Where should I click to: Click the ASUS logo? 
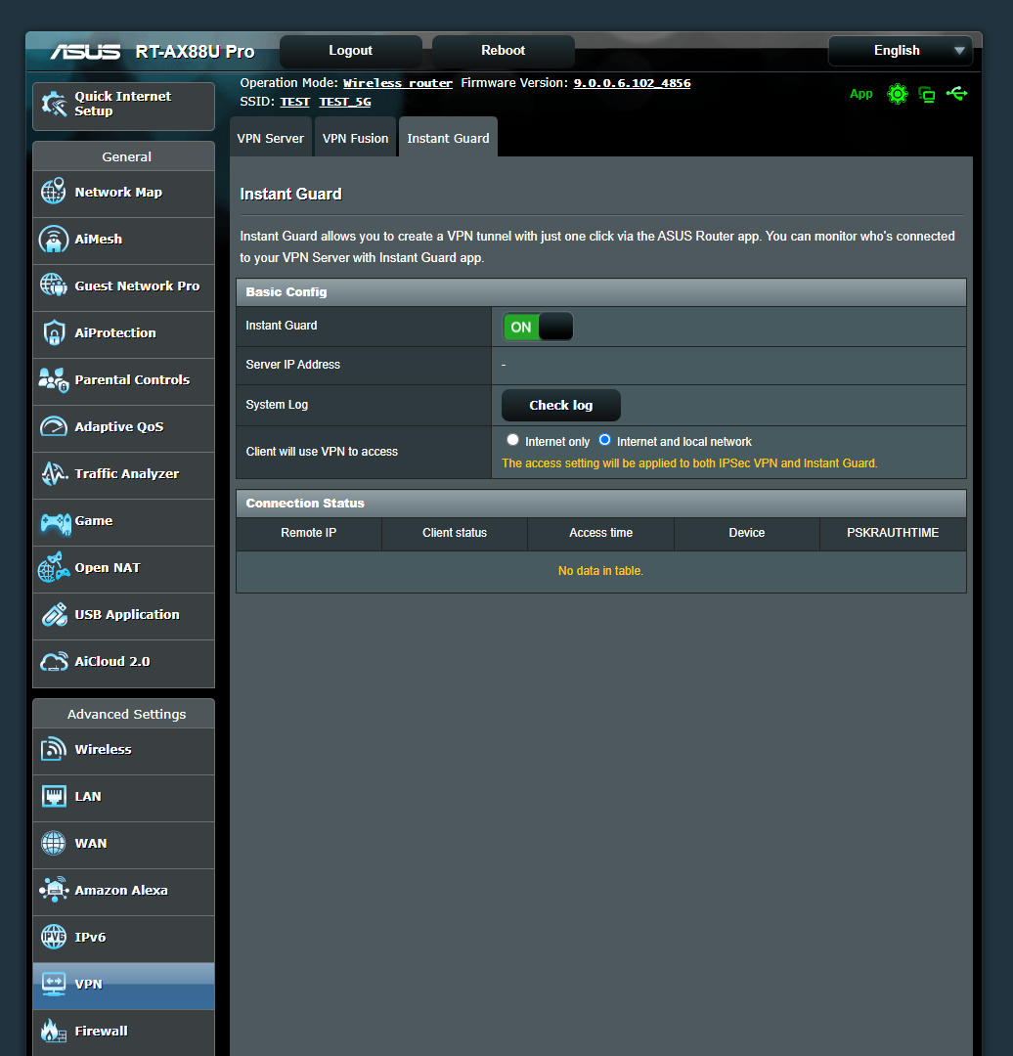pos(85,51)
